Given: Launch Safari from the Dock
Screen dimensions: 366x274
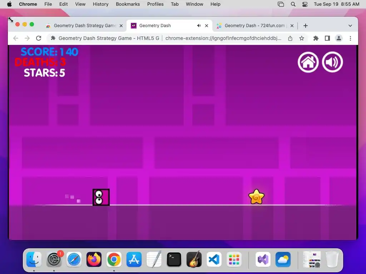Looking at the screenshot, I should (74, 259).
